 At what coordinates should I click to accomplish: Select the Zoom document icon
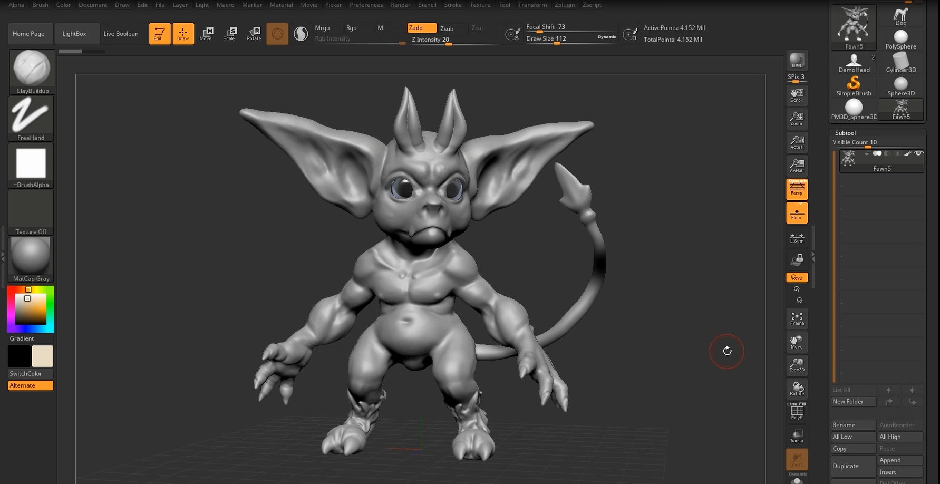click(797, 119)
